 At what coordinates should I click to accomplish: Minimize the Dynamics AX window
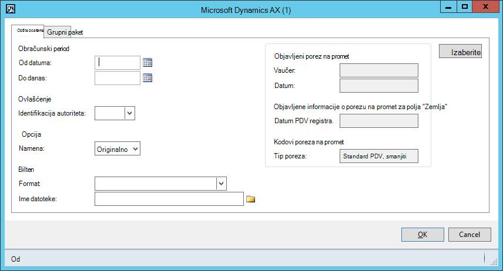tap(448, 6)
